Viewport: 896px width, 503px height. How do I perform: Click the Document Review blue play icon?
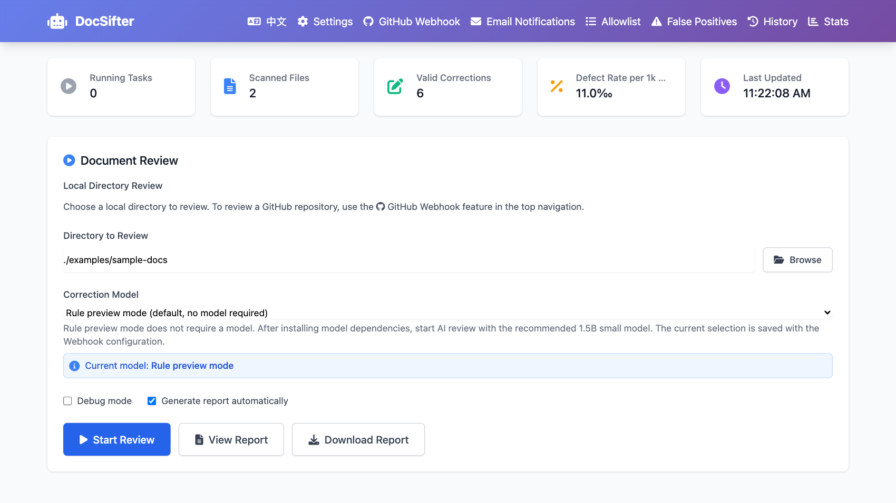coord(69,160)
